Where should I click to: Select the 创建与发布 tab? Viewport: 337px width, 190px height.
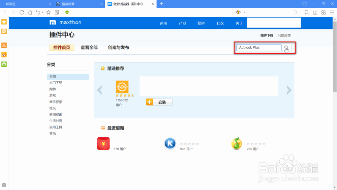coord(119,48)
